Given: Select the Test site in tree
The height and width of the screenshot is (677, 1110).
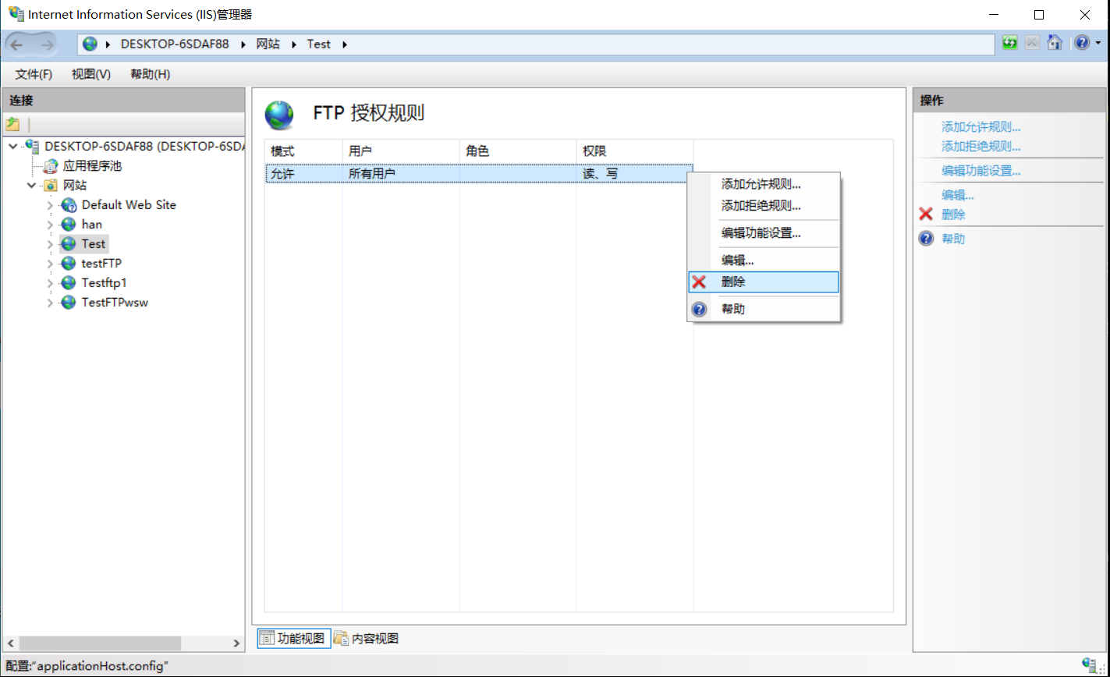Looking at the screenshot, I should coord(93,243).
